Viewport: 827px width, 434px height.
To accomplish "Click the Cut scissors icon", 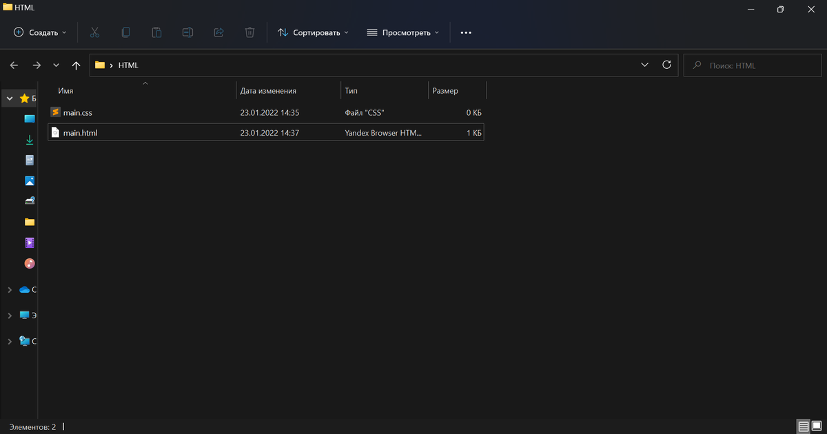I will [94, 32].
